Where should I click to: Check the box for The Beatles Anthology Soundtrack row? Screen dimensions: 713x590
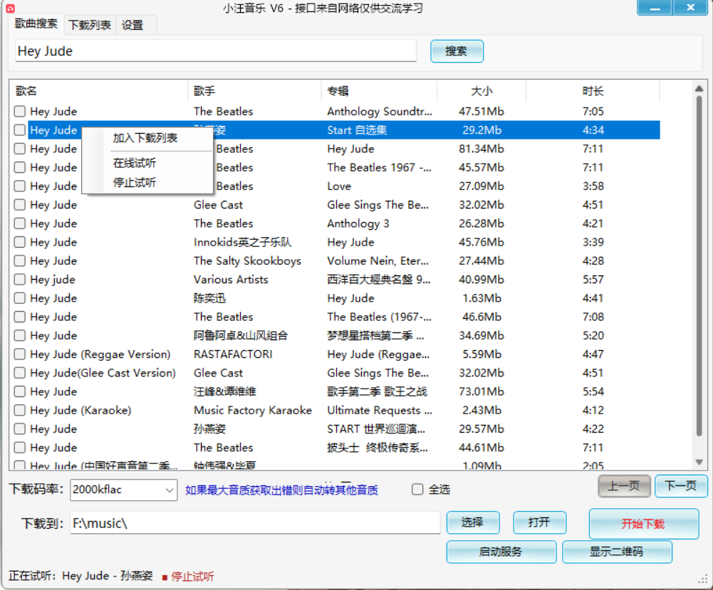(x=19, y=111)
